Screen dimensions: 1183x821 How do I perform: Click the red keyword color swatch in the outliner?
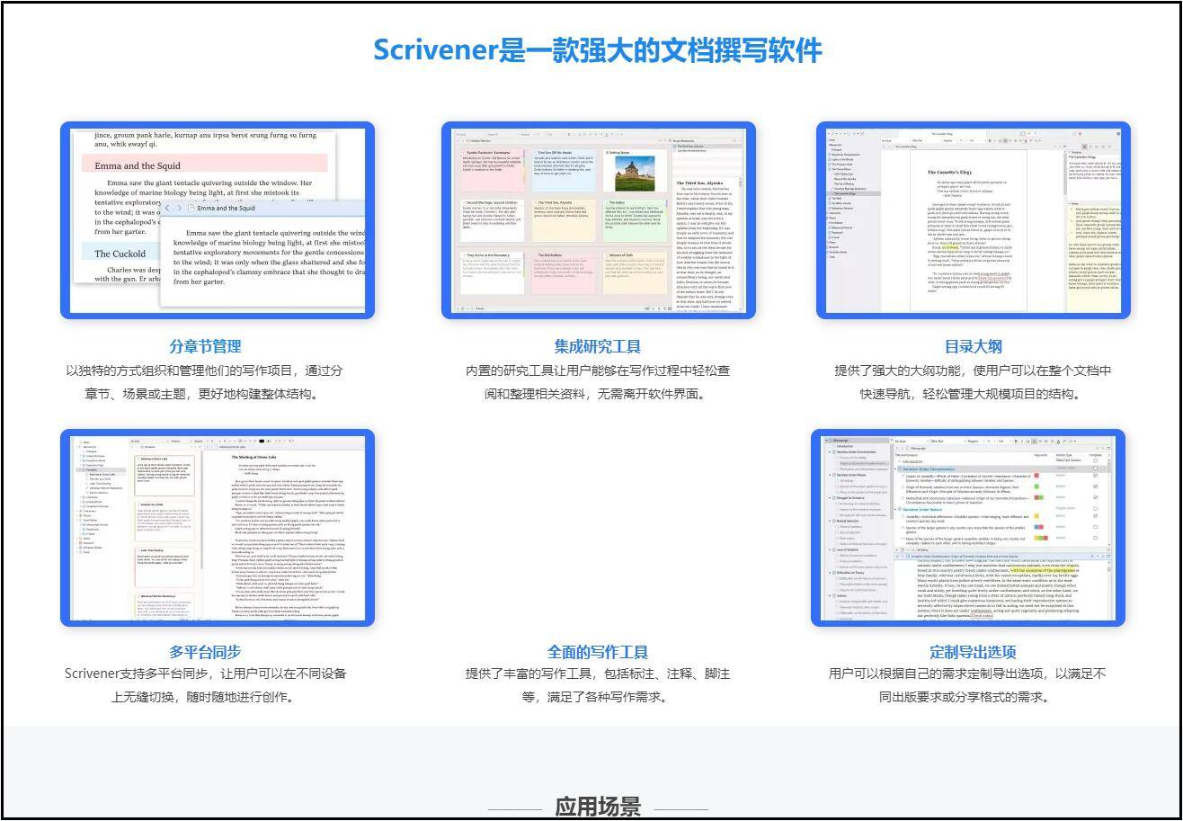pos(1036,476)
